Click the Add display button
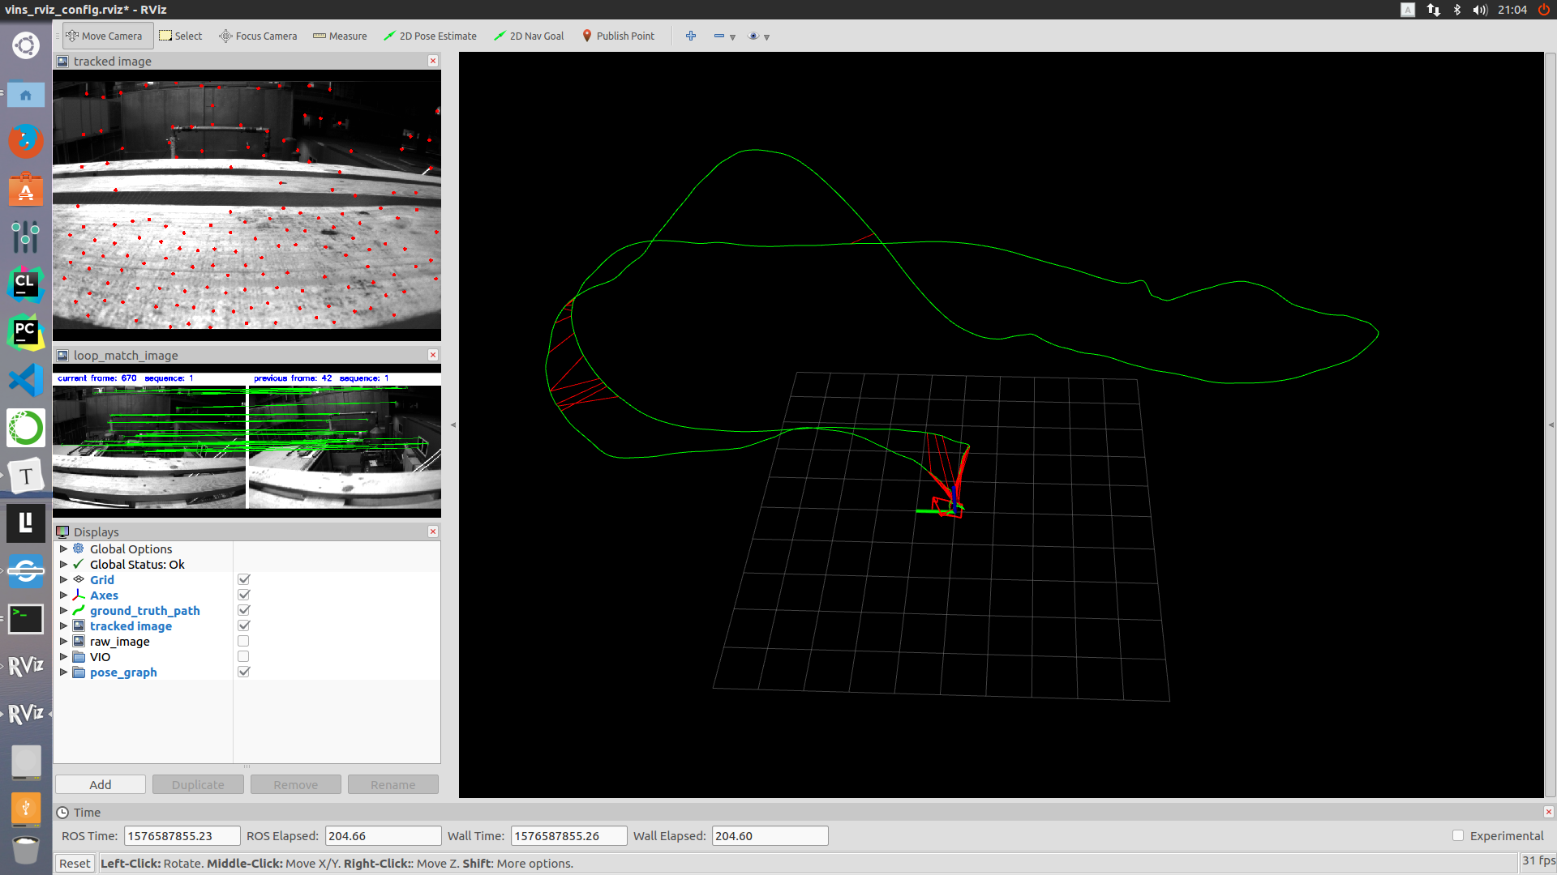This screenshot has width=1557, height=875. click(101, 784)
